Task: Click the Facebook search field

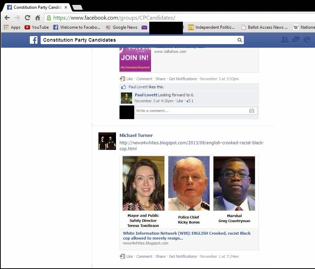Action: [139, 40]
